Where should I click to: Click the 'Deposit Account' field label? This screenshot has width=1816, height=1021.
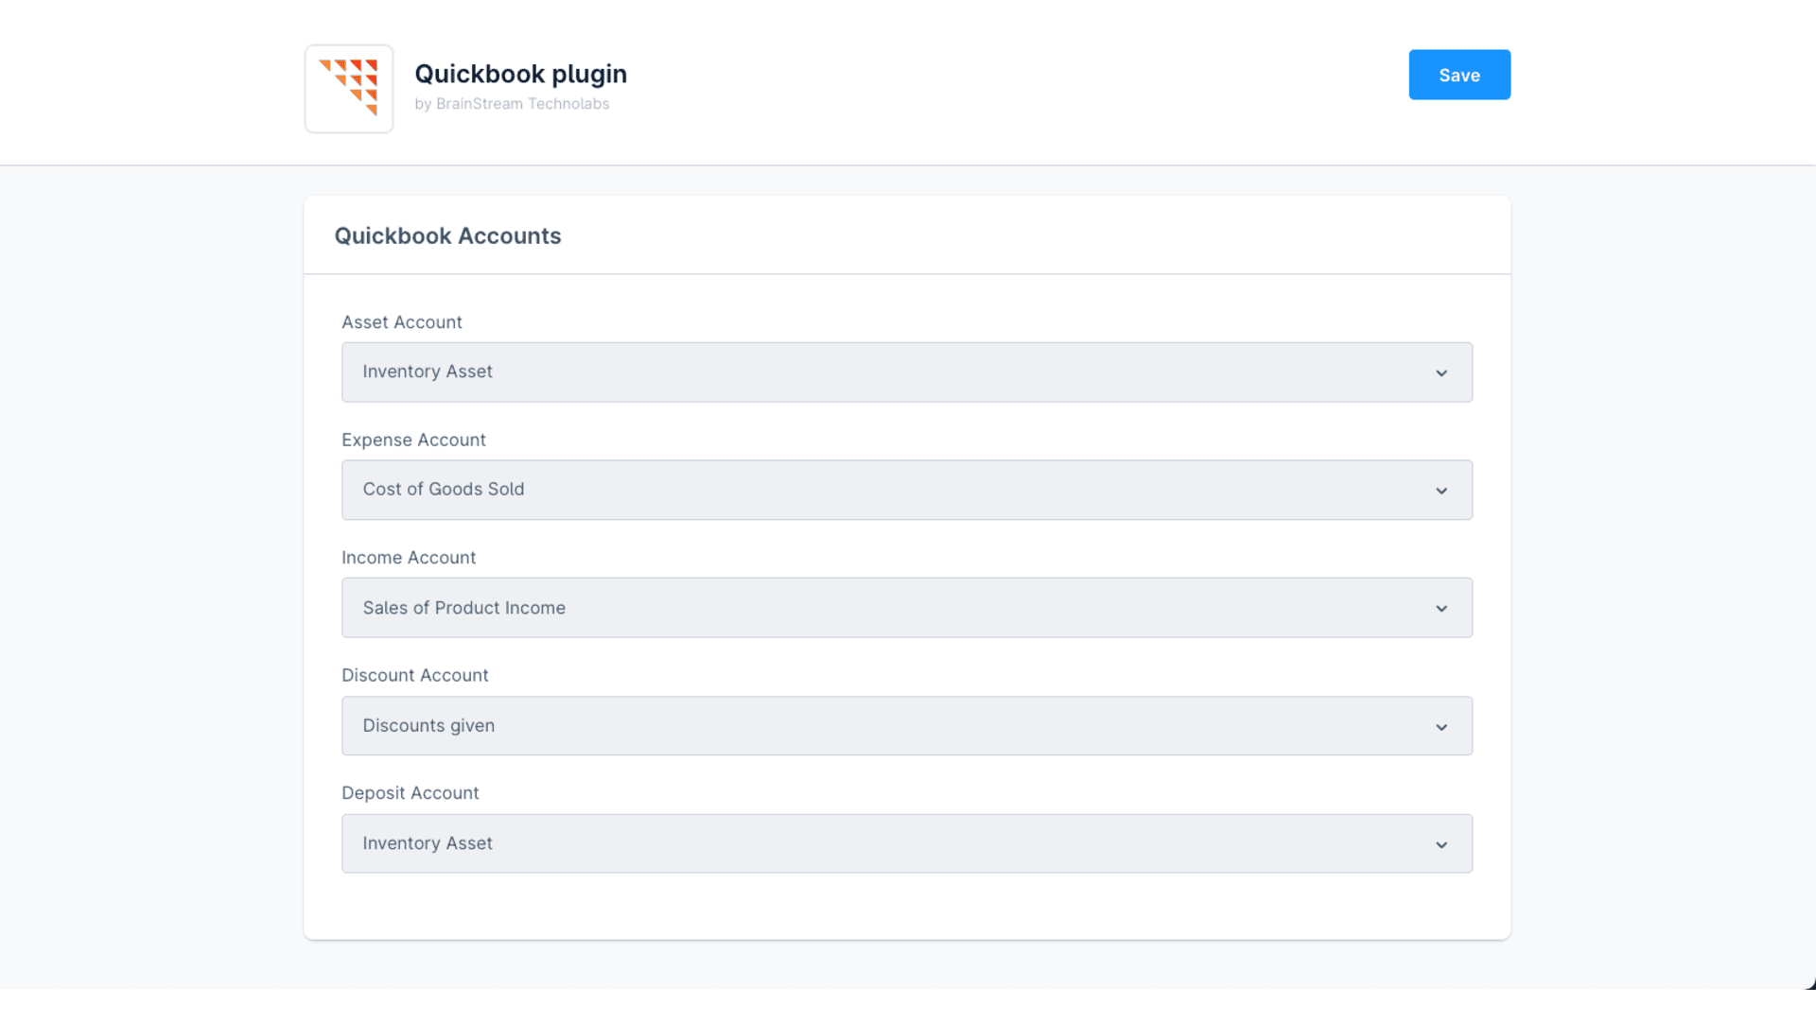pos(410,793)
